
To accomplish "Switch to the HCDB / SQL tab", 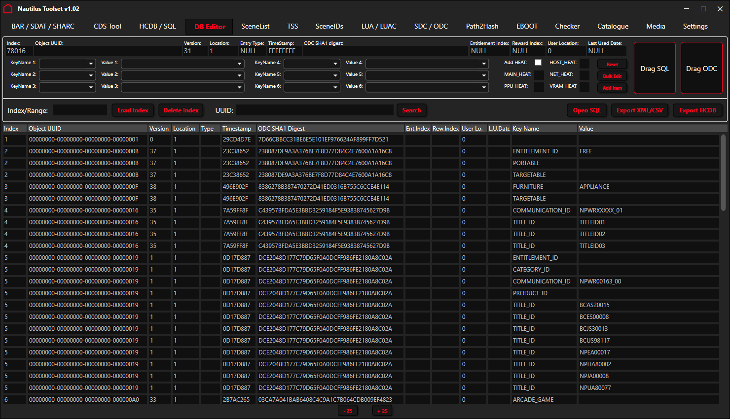I will pyautogui.click(x=157, y=27).
